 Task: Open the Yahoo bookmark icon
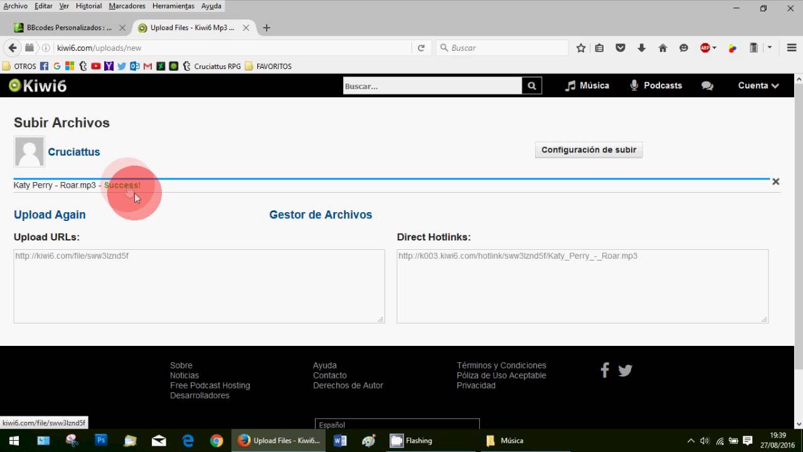(x=109, y=66)
